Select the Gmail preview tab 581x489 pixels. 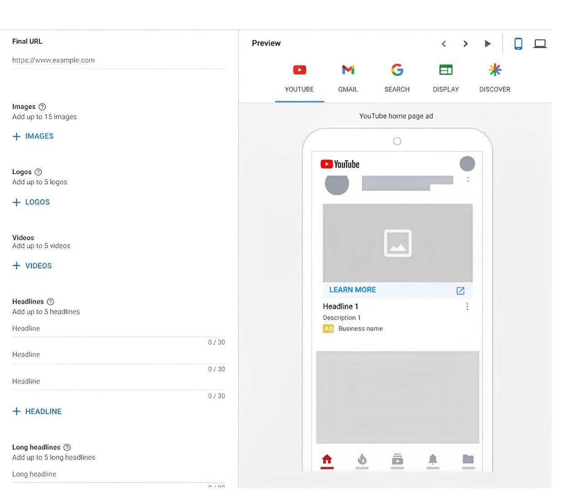point(348,78)
